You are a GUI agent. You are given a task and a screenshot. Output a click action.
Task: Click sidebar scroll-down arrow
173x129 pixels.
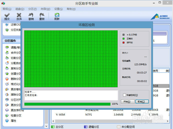click(46, 126)
